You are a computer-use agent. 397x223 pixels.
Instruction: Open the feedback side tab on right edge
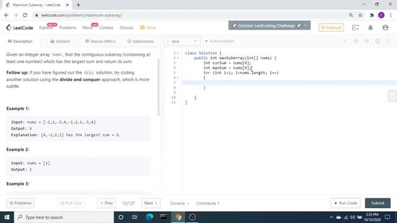(392, 96)
